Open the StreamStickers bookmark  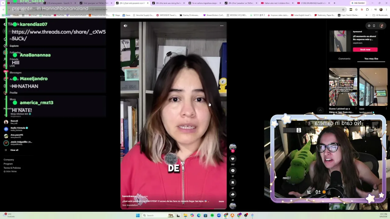(x=214, y=15)
